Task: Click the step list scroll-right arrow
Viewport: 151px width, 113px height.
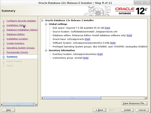Action: pyautogui.click(x=36, y=104)
